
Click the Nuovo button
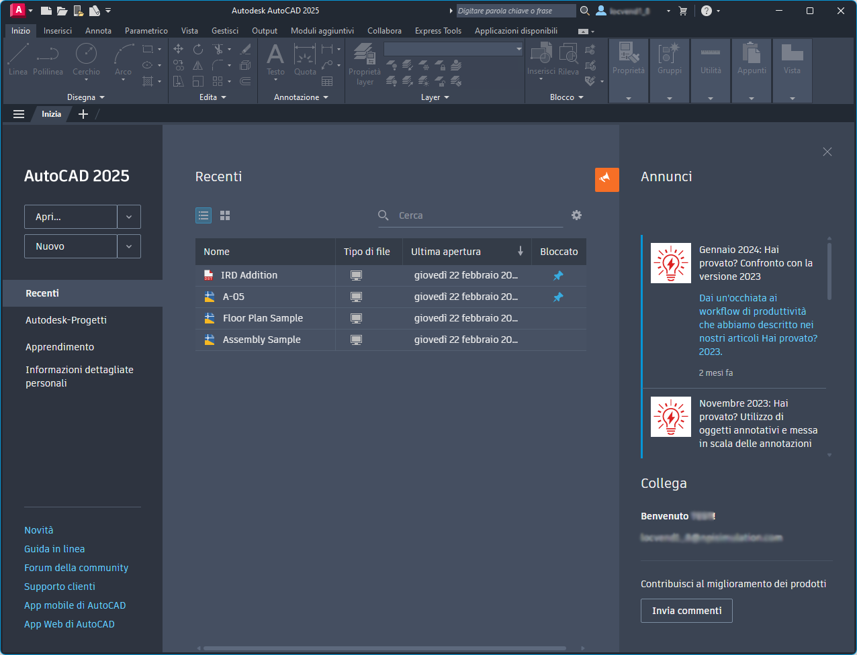pos(71,246)
